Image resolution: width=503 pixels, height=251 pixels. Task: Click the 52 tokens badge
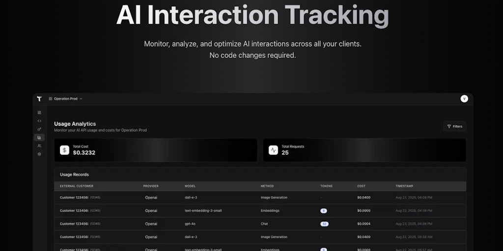(x=324, y=224)
